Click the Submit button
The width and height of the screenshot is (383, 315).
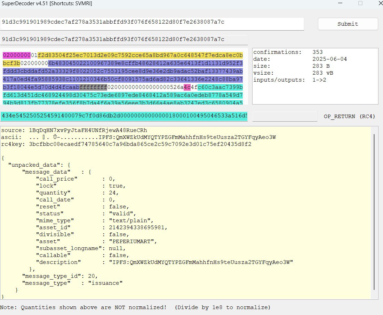(x=348, y=24)
